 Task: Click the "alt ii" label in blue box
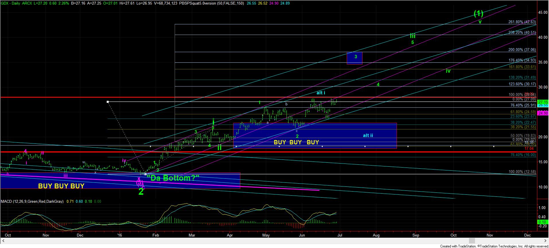point(368,135)
